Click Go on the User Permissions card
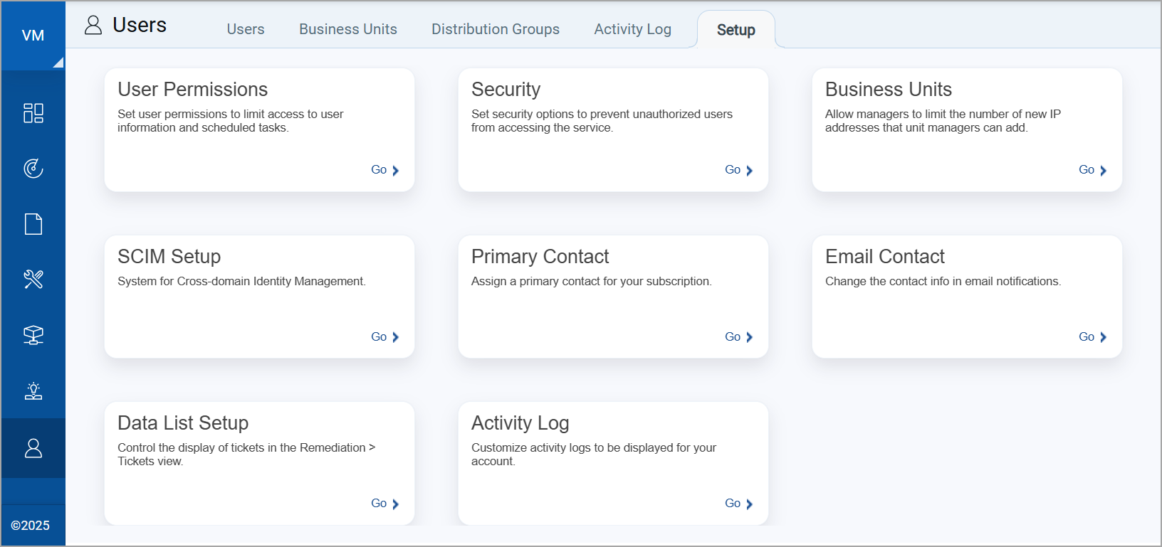1162x547 pixels. [x=384, y=170]
